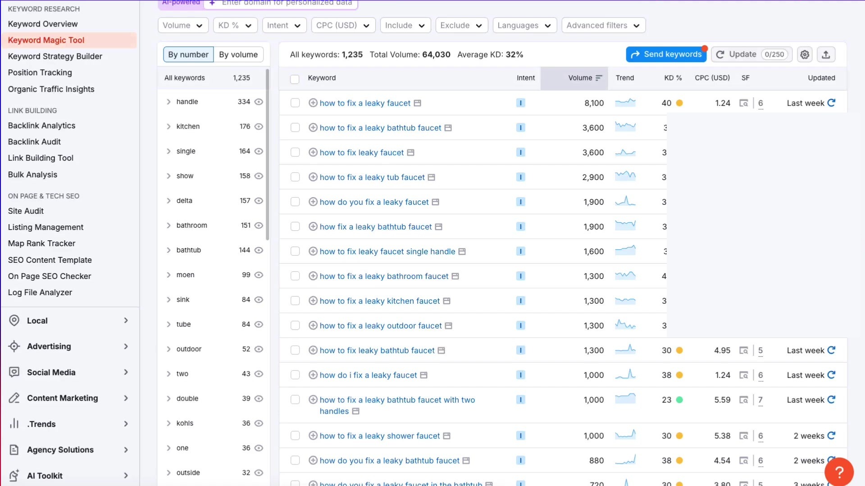
Task: Open 'how to fix a leaky faucet' keyword link
Action: (365, 103)
